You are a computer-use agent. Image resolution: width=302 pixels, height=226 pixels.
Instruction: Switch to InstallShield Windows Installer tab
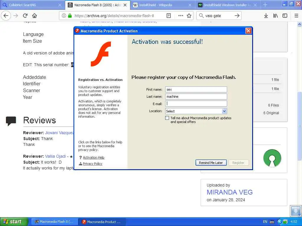[227, 5]
